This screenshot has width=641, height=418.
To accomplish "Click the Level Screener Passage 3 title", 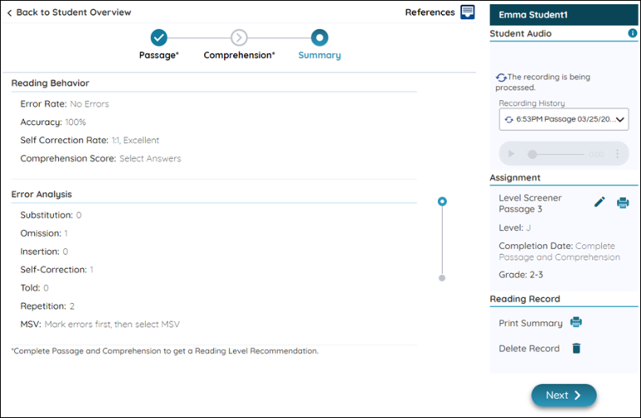I will (530, 203).
